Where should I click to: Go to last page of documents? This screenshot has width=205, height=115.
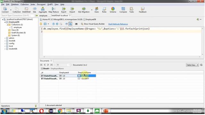pyautogui.click(x=52, y=65)
